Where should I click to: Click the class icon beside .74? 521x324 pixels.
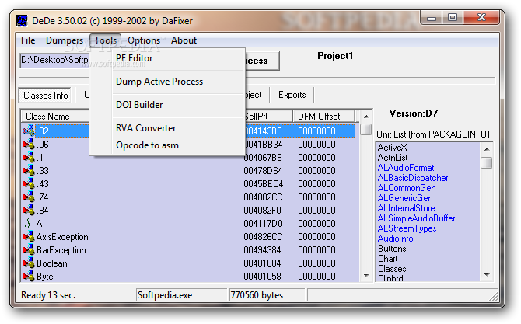click(29, 197)
